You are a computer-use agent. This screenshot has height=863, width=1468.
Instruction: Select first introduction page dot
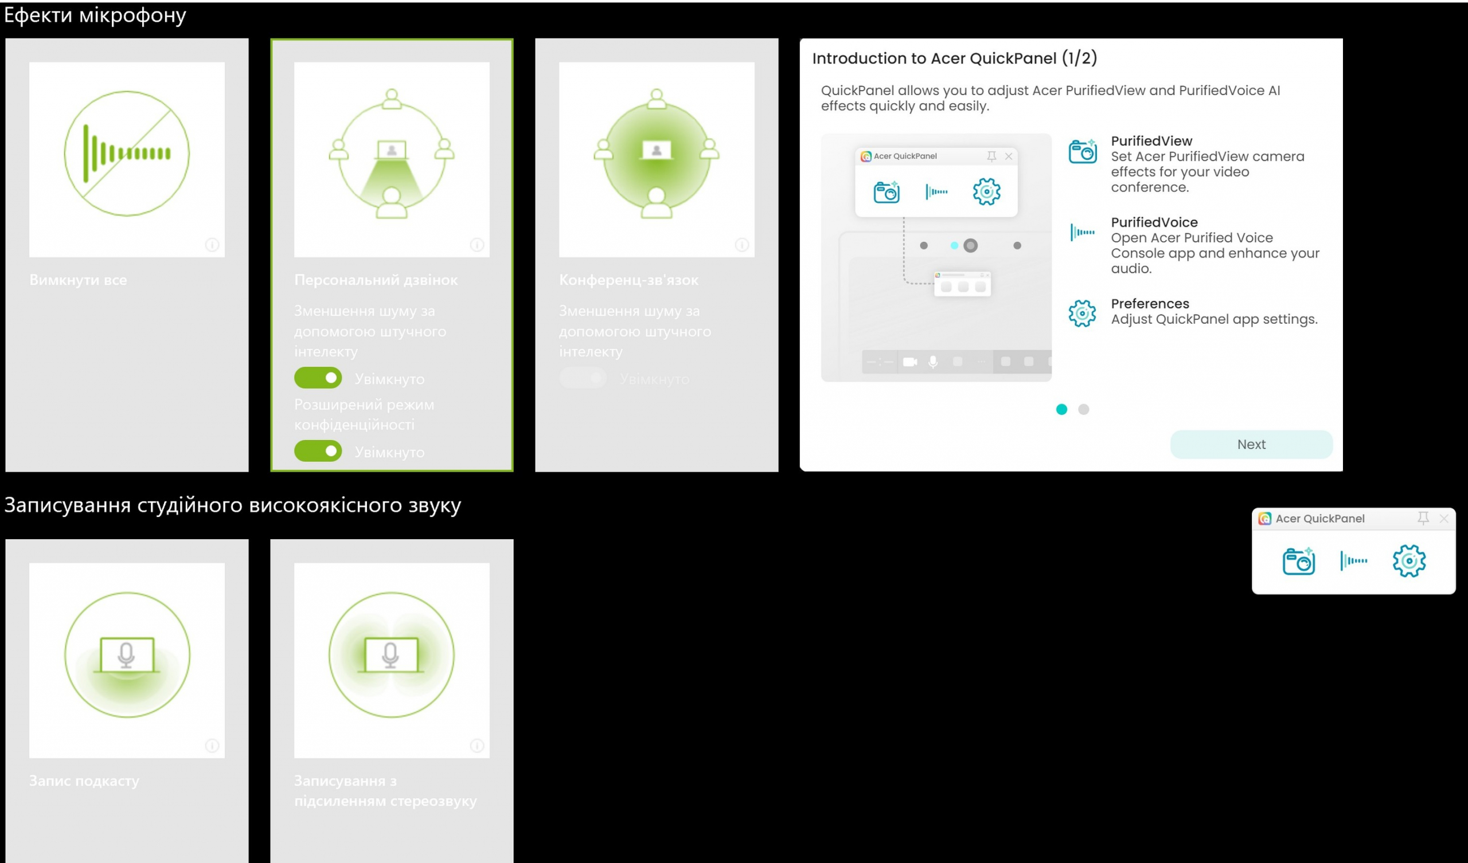pyautogui.click(x=1061, y=409)
